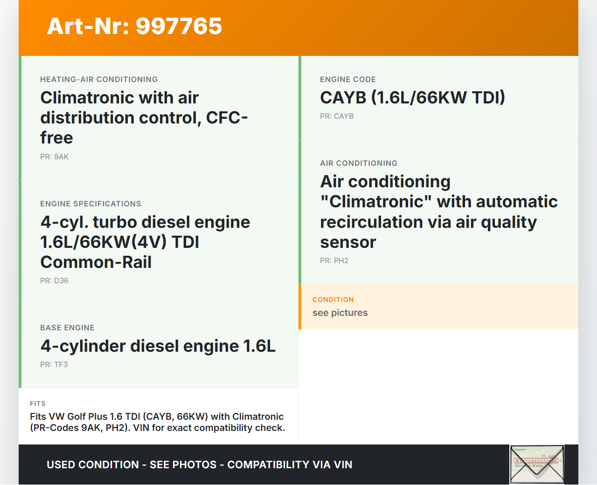
Task: Select the 4-cyl. turbo diesel engine heading
Action: pos(145,242)
